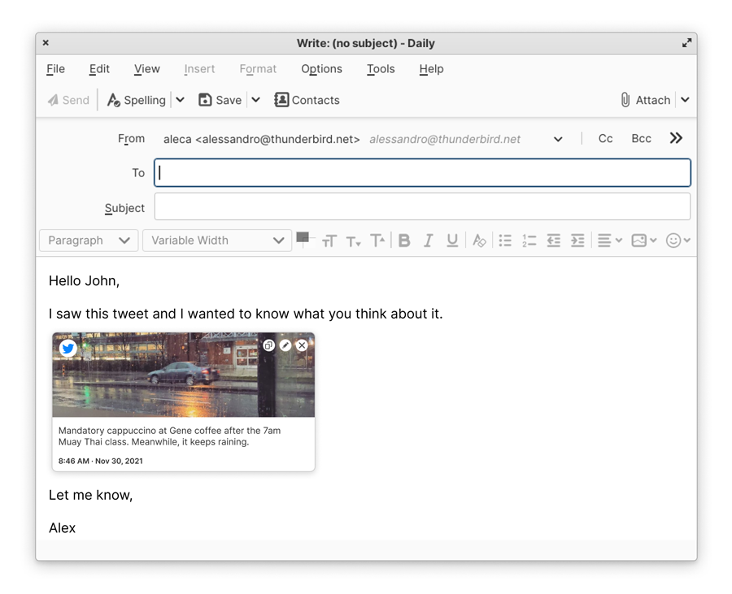Image resolution: width=732 pixels, height=594 pixels.
Task: Toggle italic text formatting
Action: point(428,241)
